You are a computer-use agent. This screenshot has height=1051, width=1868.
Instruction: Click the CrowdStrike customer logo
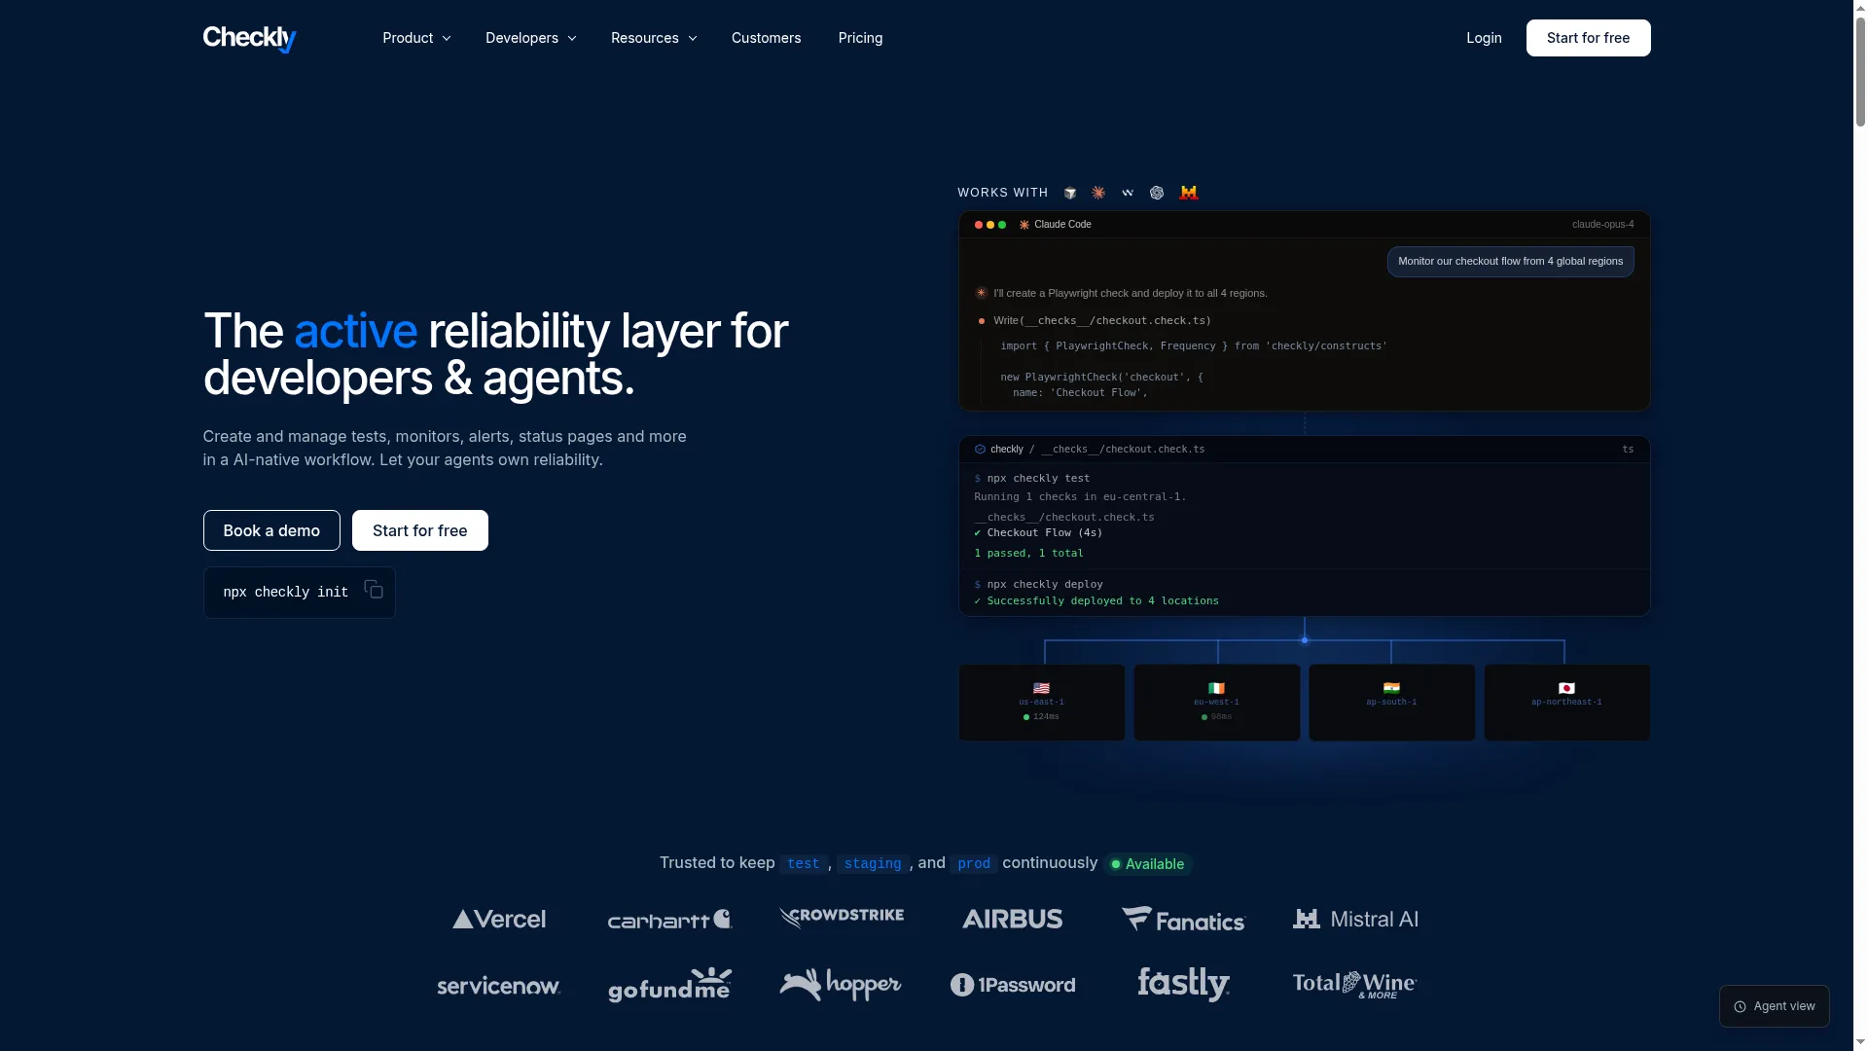842,918
